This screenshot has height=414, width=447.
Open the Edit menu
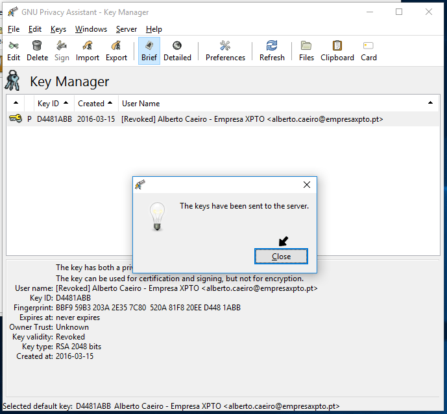click(x=35, y=29)
